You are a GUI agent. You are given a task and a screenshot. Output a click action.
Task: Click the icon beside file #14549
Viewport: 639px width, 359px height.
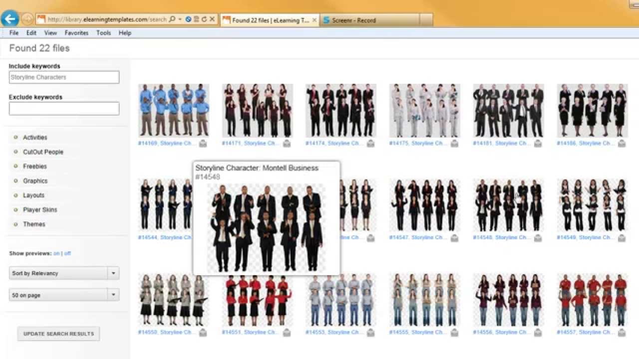point(622,238)
